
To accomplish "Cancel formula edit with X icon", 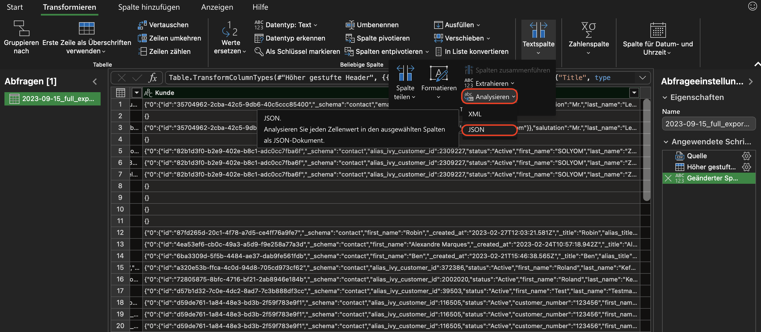I will (x=121, y=78).
